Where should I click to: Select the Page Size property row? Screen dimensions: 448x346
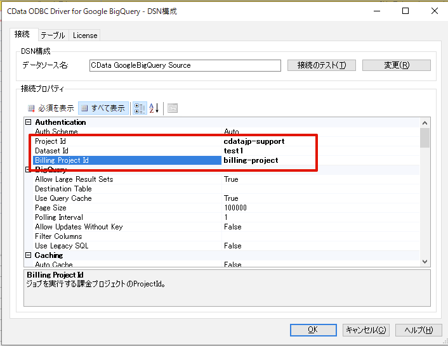pyautogui.click(x=226, y=208)
